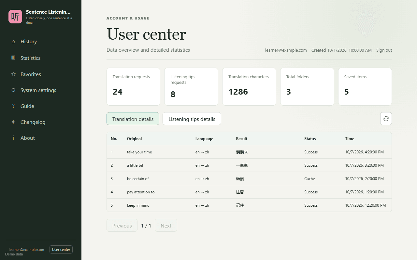Click the Statistics bars icon
Screen dimensions: 417x260
point(13,58)
